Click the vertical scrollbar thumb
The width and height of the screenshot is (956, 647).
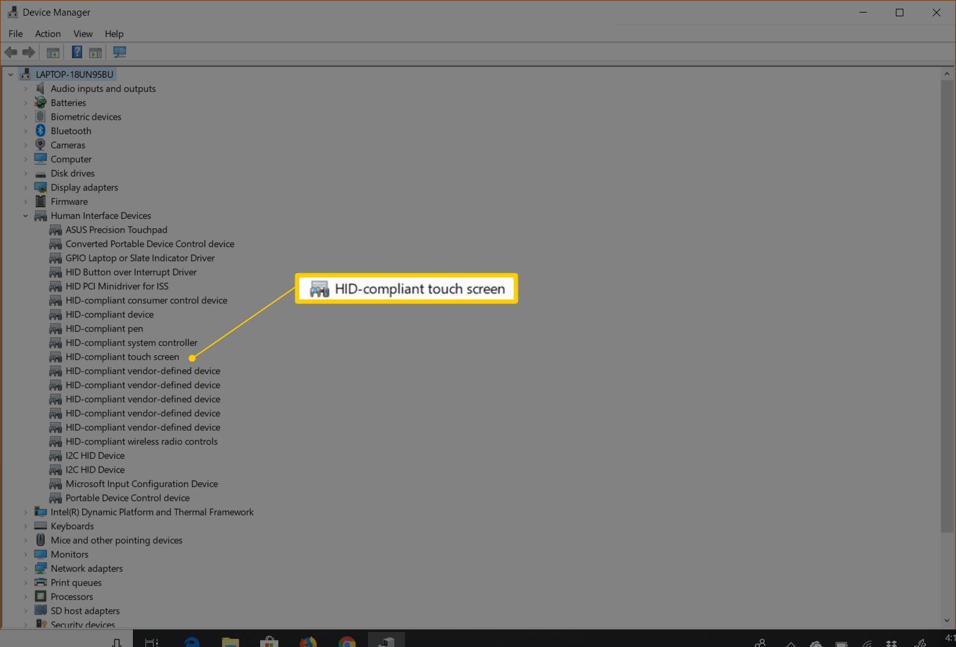click(x=947, y=307)
